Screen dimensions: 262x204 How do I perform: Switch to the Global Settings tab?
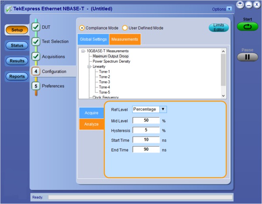93,40
